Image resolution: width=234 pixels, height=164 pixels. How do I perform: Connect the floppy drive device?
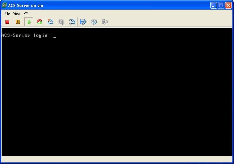point(83,22)
